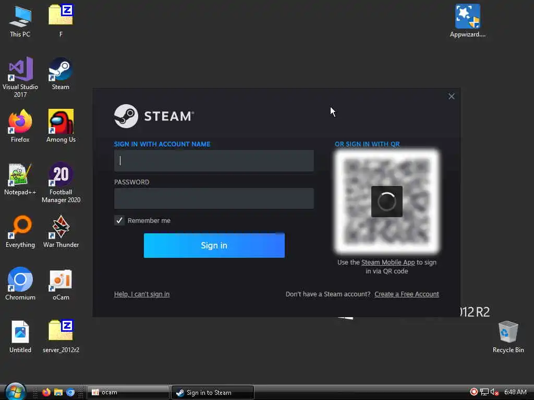This screenshot has height=400, width=534.
Task: Select the Chromium desktop shortcut
Action: pos(20,284)
